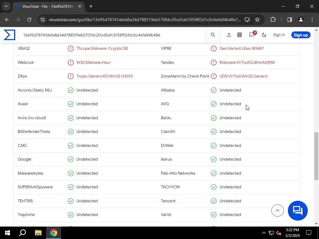Open the tab search dropdown arrow
The image size is (319, 239).
click(6, 6)
